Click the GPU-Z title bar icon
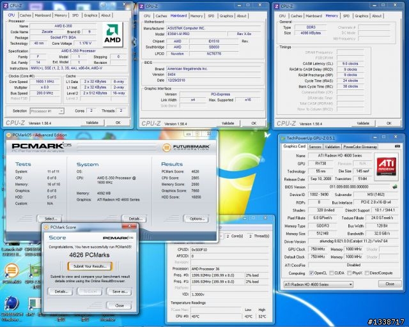This screenshot has height=327, width=409. (x=283, y=138)
